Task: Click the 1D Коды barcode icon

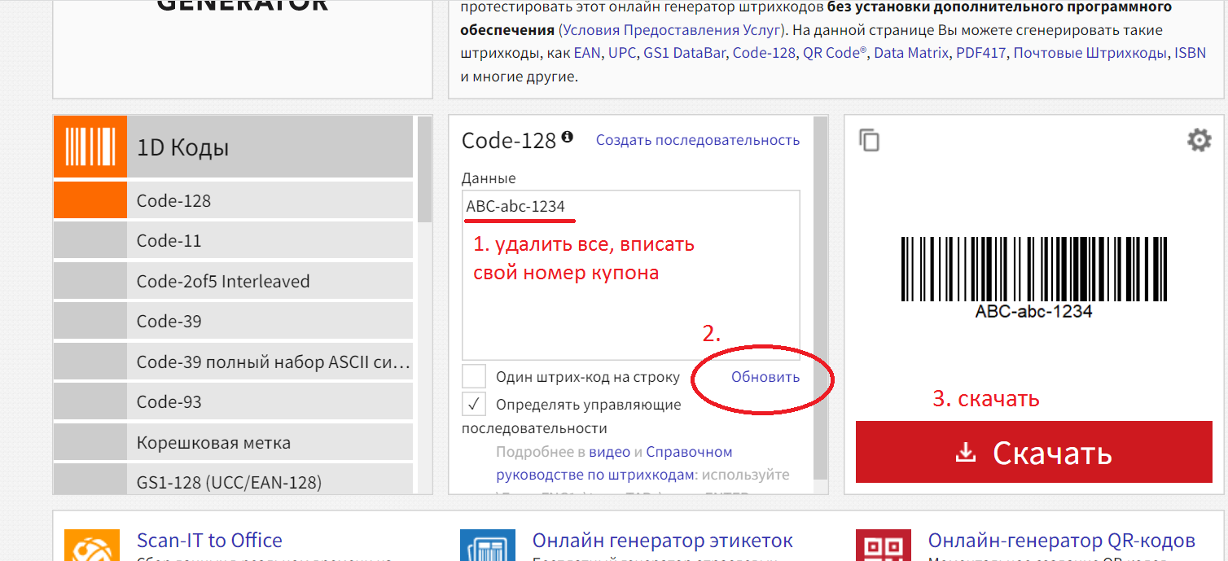Action: 90,147
